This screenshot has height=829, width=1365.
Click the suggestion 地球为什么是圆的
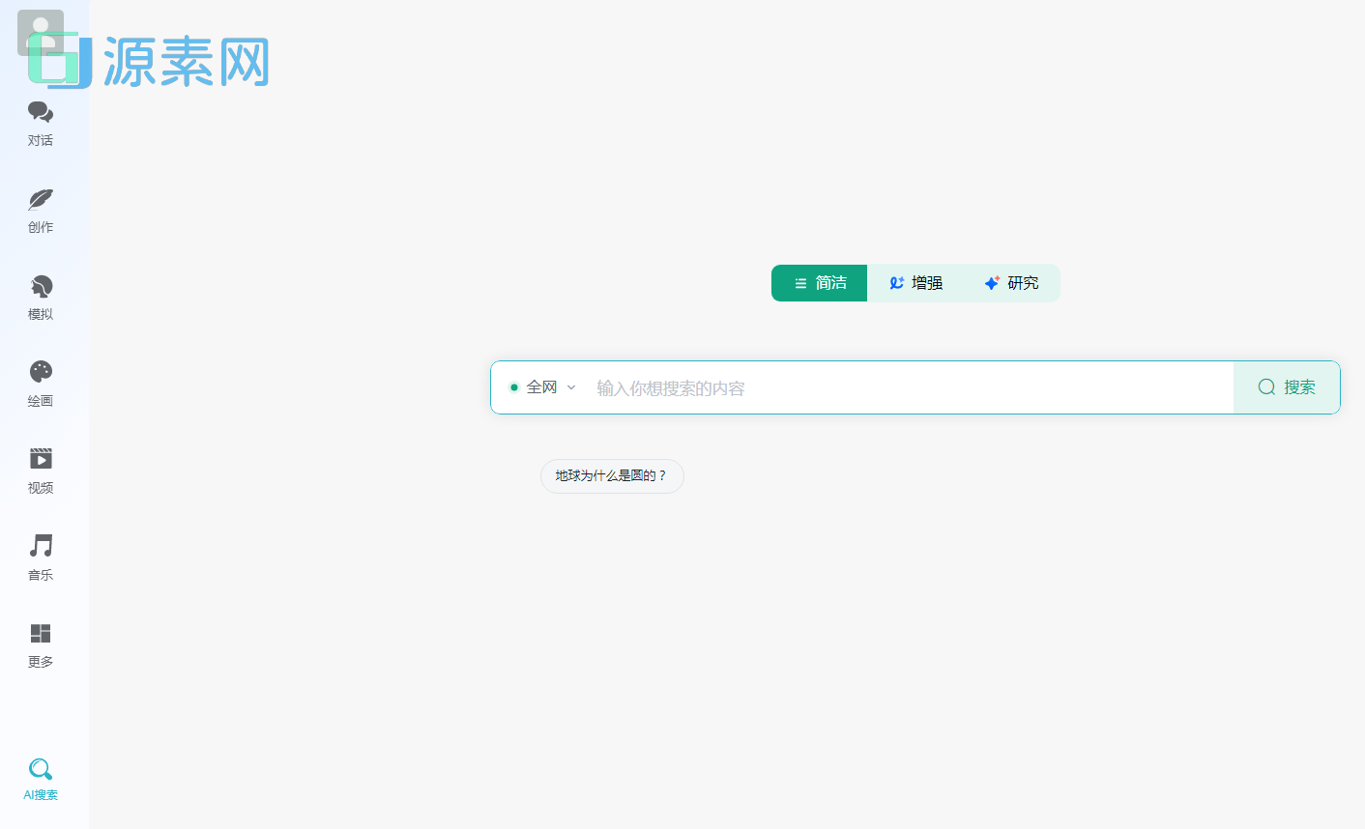(611, 475)
